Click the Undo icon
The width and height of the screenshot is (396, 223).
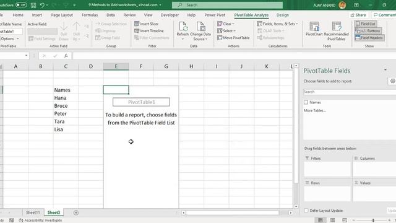coord(42,5)
